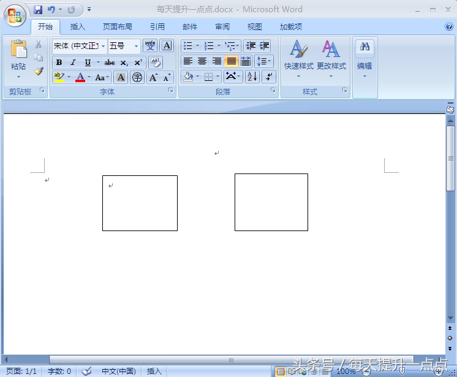This screenshot has width=457, height=377.
Task: Insert enclosed character (字) icon
Action: 137,77
